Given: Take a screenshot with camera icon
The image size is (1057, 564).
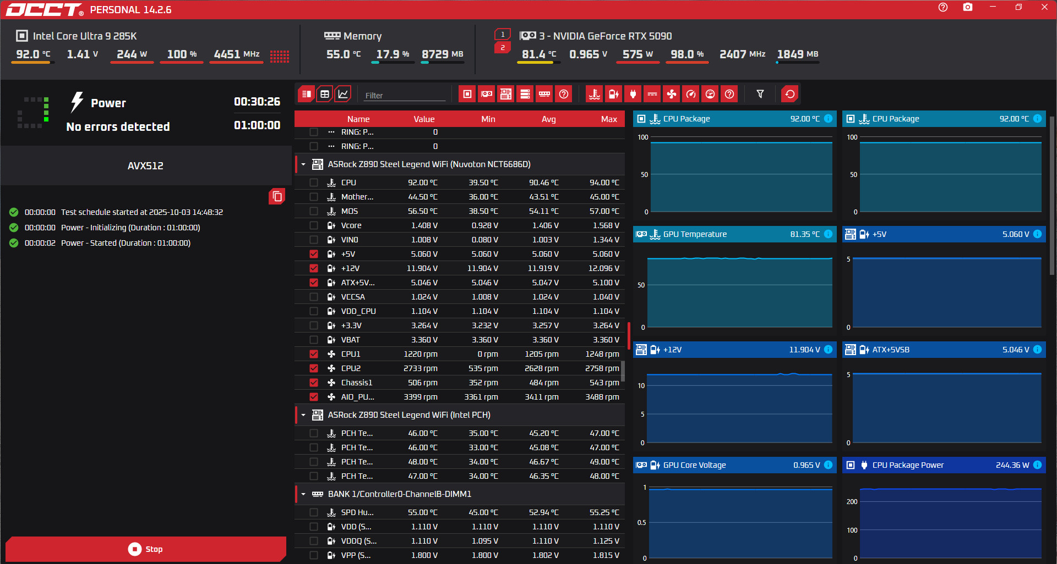Looking at the screenshot, I should pos(968,7).
